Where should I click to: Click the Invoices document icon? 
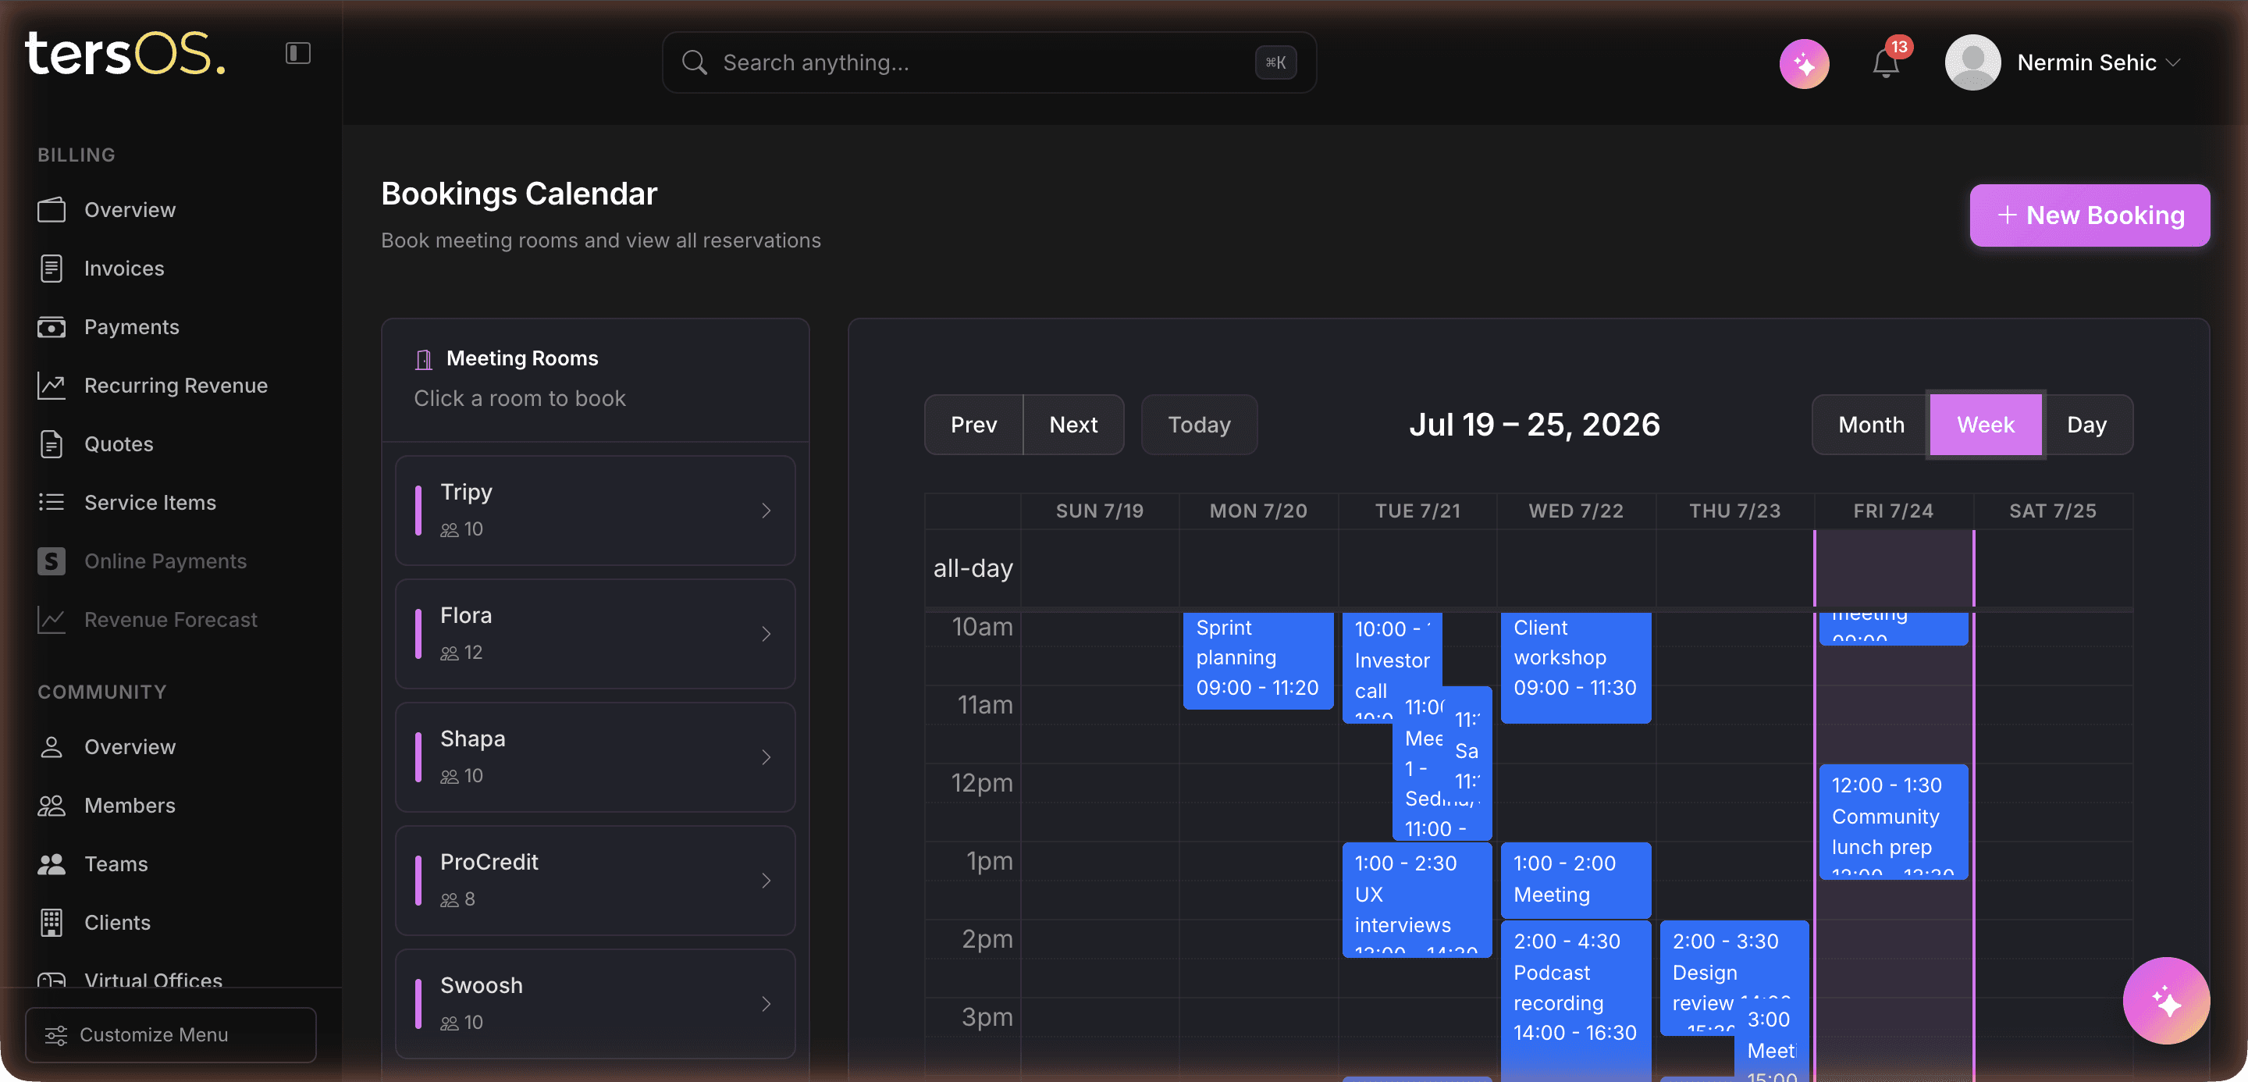52,269
